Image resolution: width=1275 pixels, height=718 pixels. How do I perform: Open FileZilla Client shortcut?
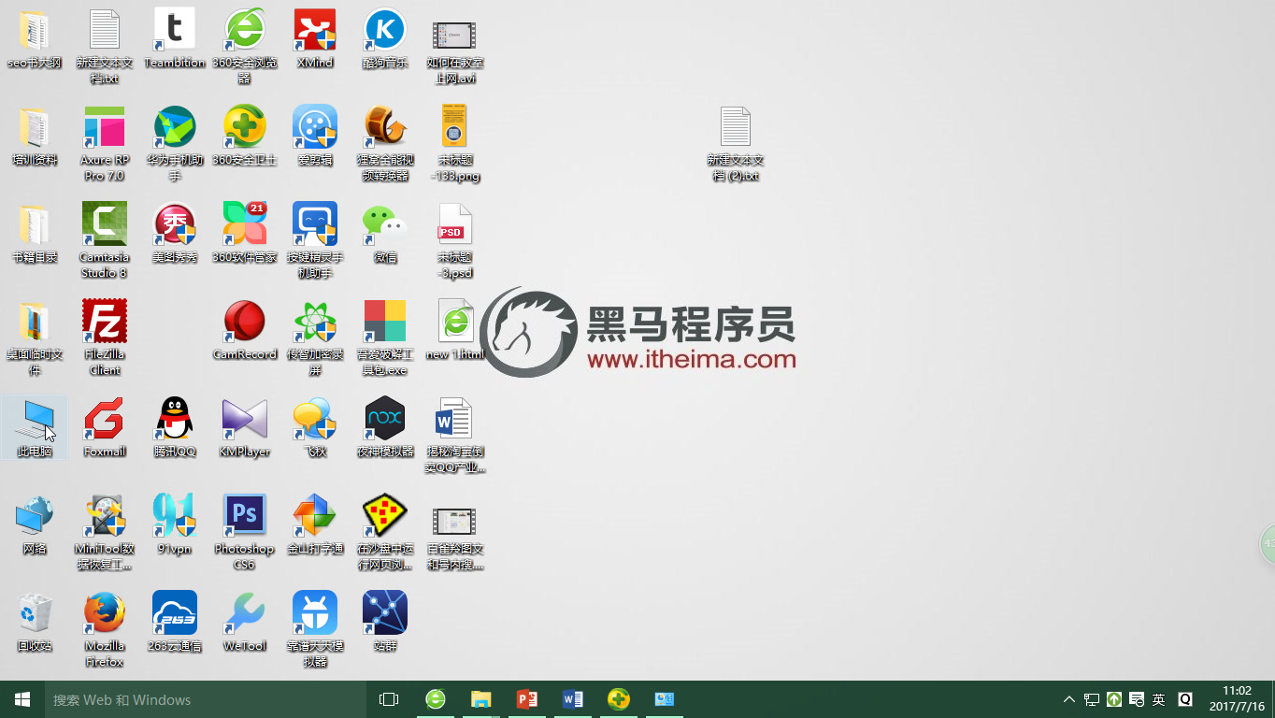[105, 337]
